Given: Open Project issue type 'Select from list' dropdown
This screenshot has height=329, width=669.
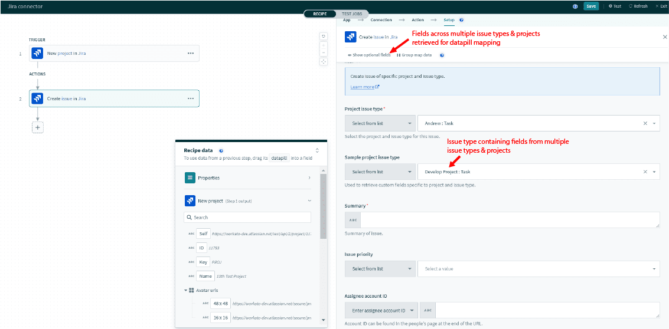Looking at the screenshot, I should point(380,123).
